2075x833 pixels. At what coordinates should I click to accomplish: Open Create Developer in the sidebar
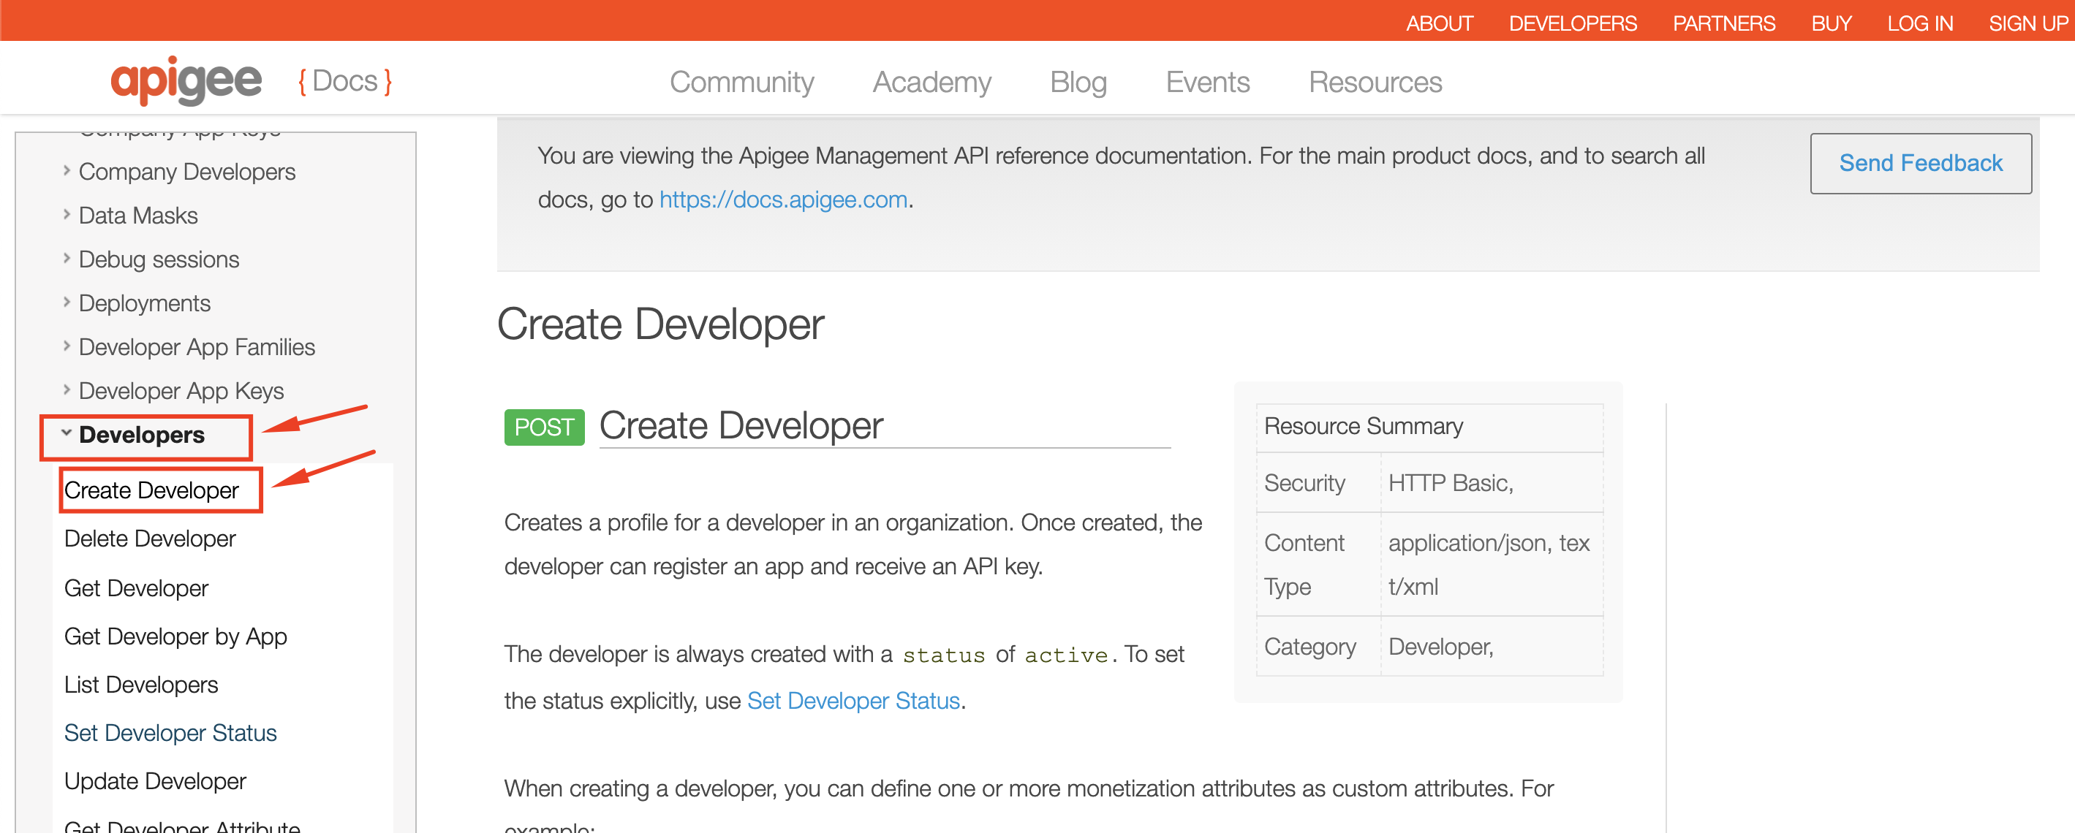click(x=151, y=490)
